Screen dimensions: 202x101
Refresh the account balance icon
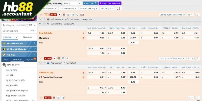point(27,25)
